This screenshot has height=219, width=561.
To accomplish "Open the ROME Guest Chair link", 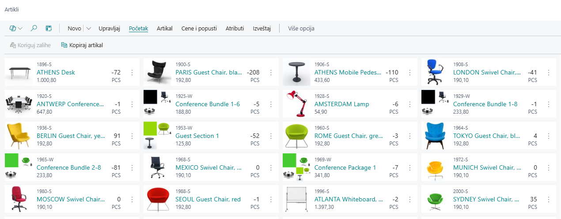I will pyautogui.click(x=347, y=136).
